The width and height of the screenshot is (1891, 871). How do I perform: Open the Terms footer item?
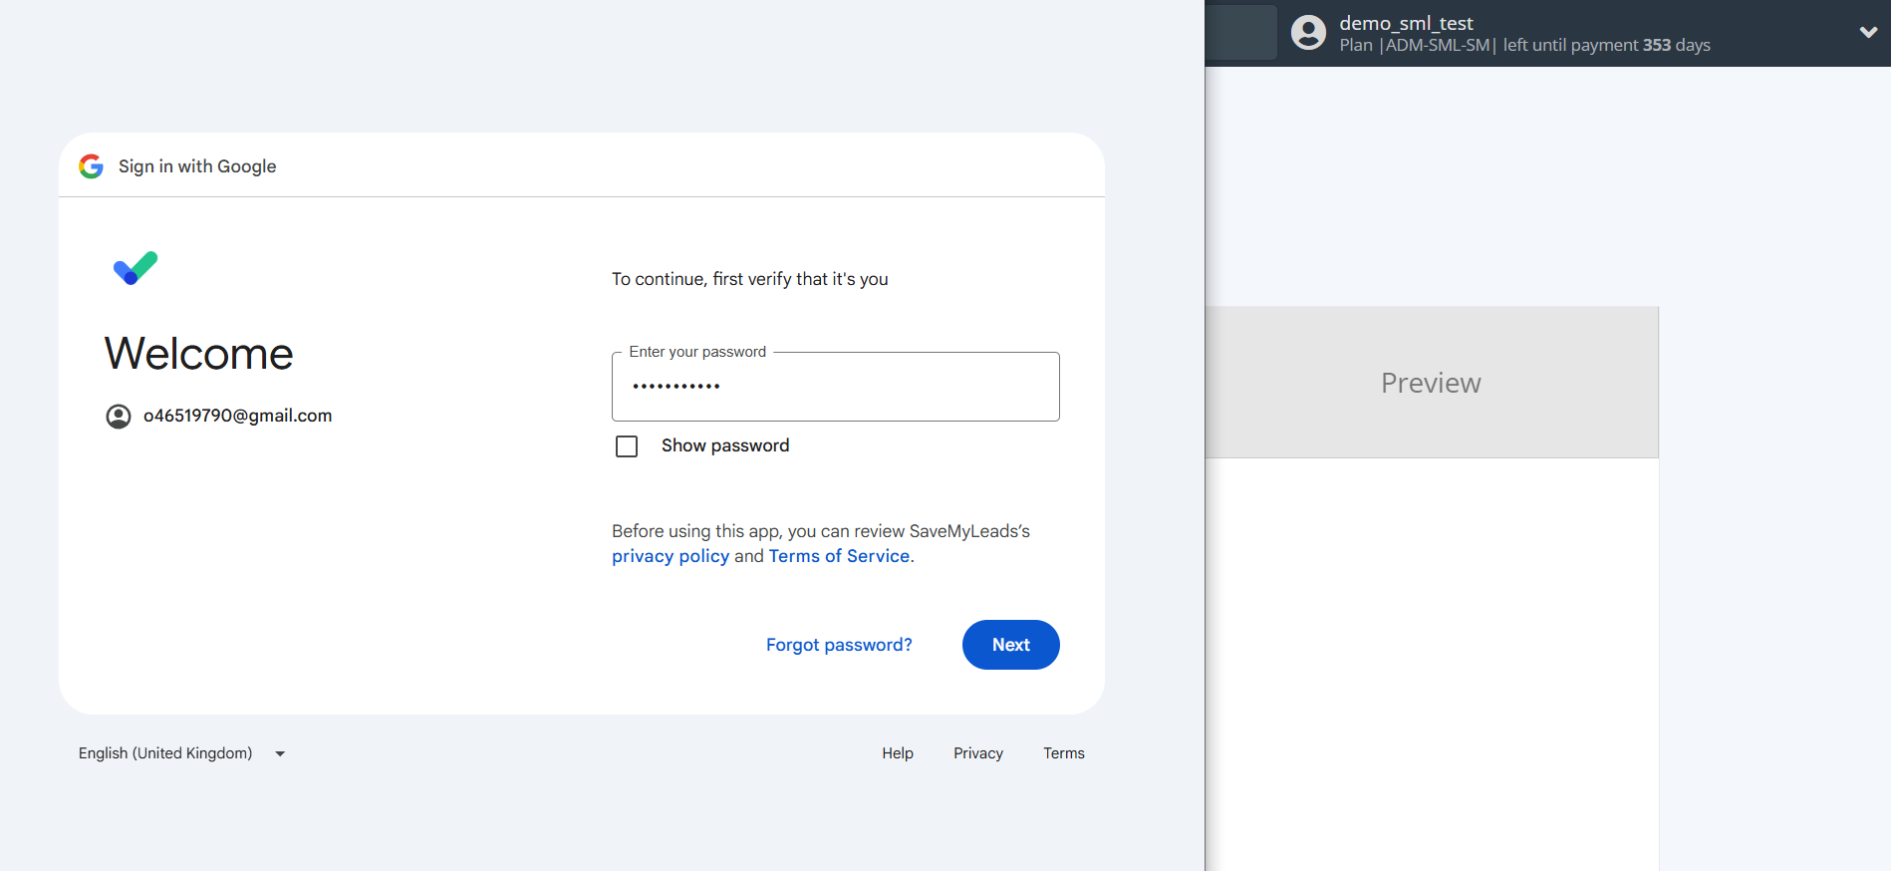pyautogui.click(x=1063, y=753)
